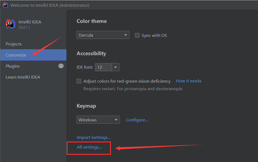Open the Darcula color theme dropdown
This screenshot has width=258, height=162.
tap(103, 35)
